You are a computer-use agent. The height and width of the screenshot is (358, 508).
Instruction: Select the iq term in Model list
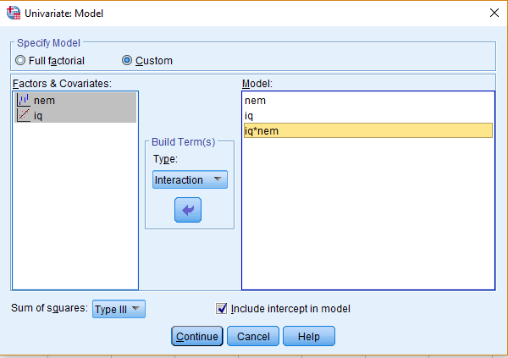(368, 116)
